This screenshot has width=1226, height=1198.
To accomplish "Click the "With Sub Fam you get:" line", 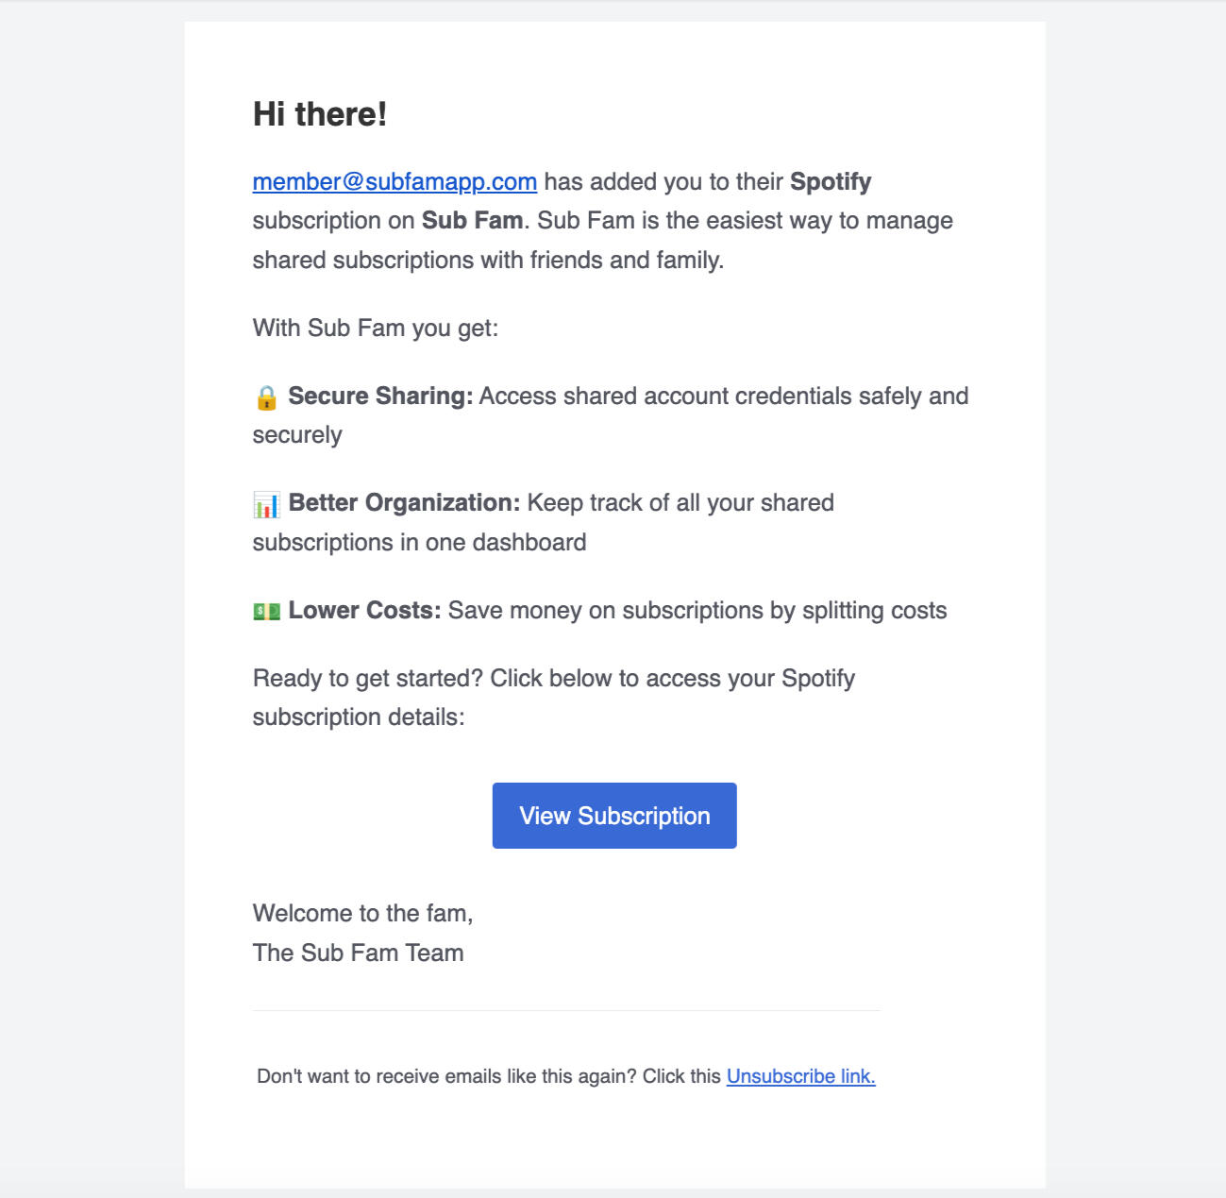I will (x=376, y=329).
